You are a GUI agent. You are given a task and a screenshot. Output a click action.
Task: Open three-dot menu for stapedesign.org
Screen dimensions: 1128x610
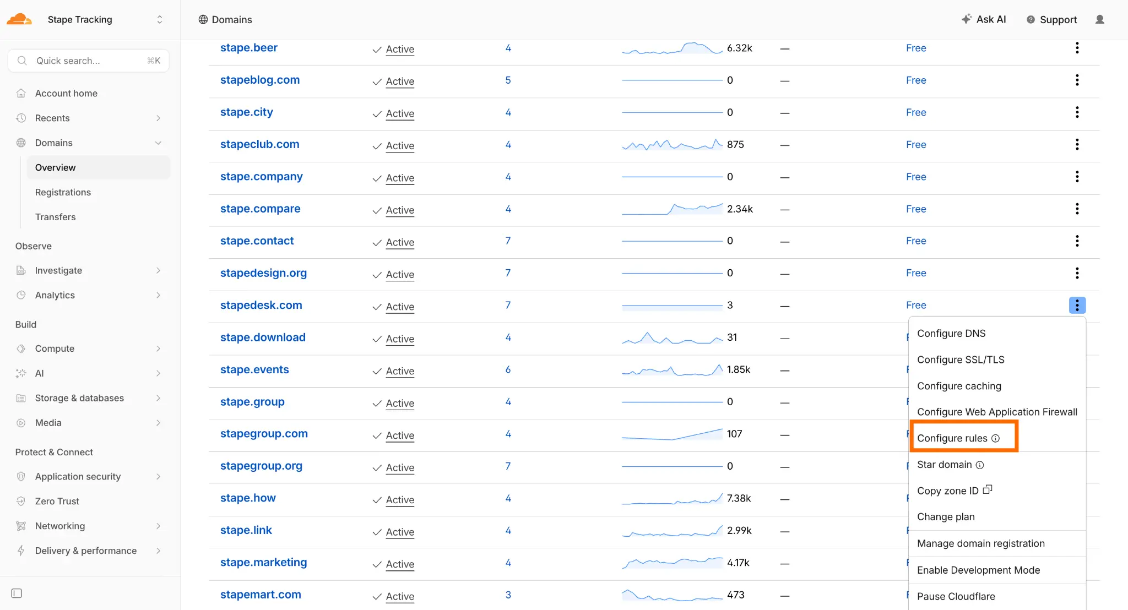click(1077, 273)
